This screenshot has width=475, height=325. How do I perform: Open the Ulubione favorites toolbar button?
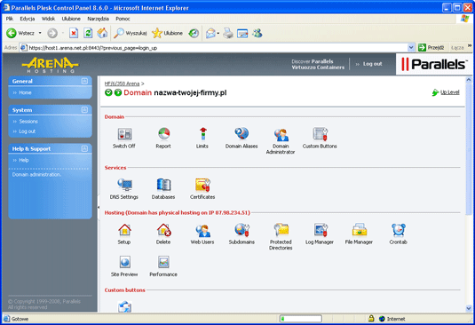coord(168,33)
